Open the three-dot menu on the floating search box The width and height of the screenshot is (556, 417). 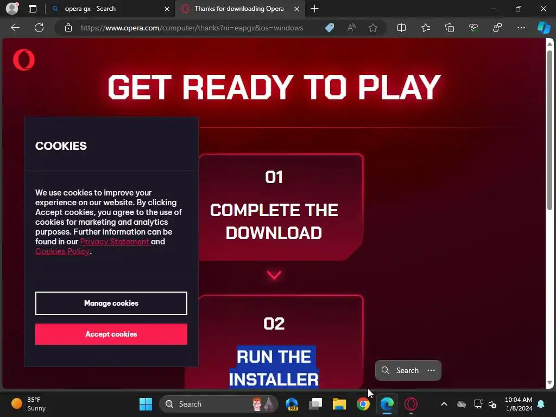(x=431, y=370)
